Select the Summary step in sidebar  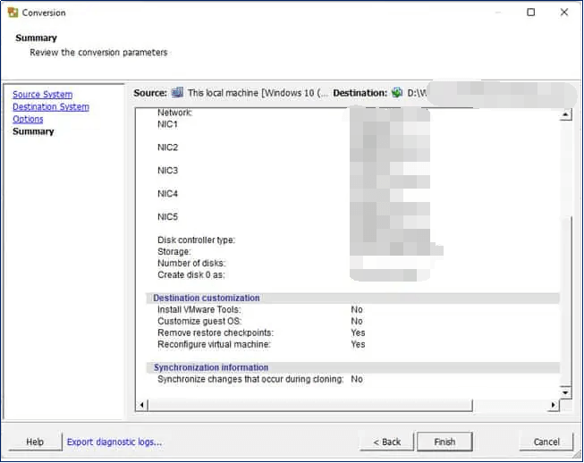pos(33,131)
